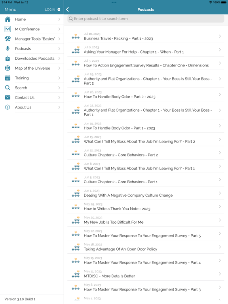228x304 pixels.
Task: Open the Podcasts menu item
Action: coord(32,49)
